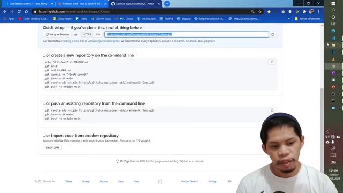343x193 pixels.
Task: Close the MinGW-w64 tab
Action: [105, 4]
